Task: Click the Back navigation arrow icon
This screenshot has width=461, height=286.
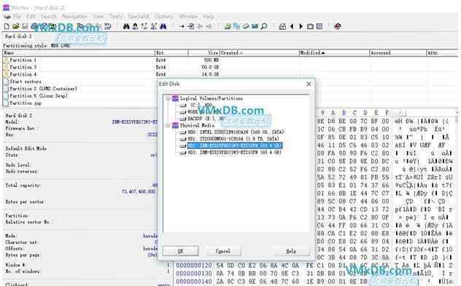Action: tap(292, 26)
